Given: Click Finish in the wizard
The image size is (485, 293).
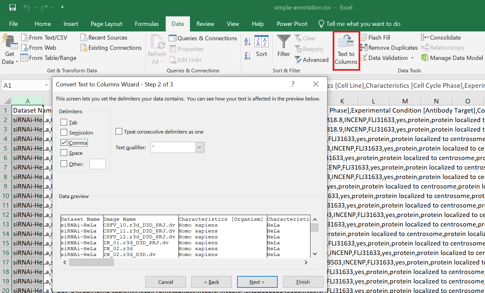Looking at the screenshot, I should tap(303, 282).
